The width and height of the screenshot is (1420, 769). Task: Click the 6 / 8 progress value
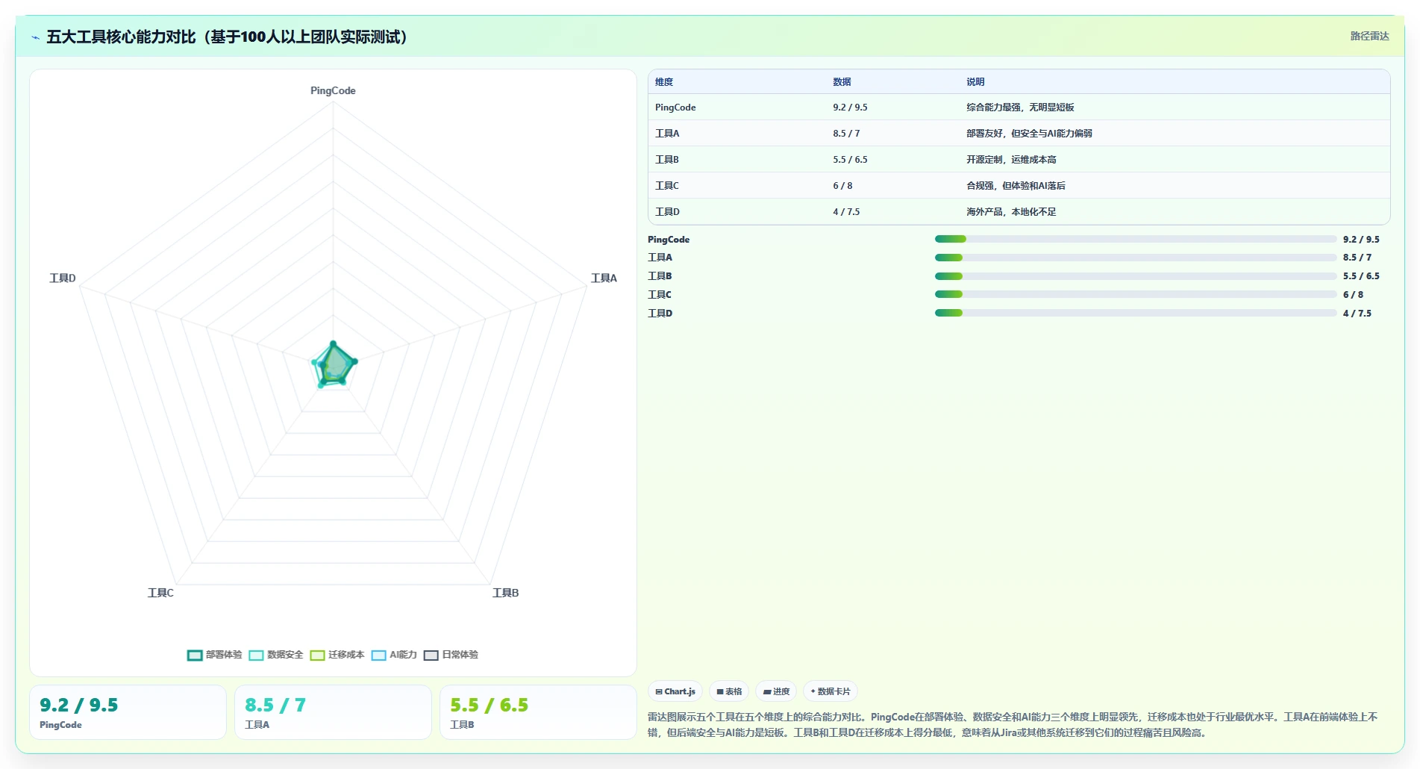coord(1353,295)
